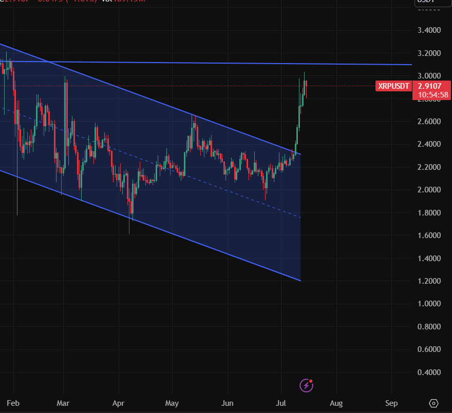Click the purple lightning replay icon
452x413 pixels.
[x=307, y=385]
